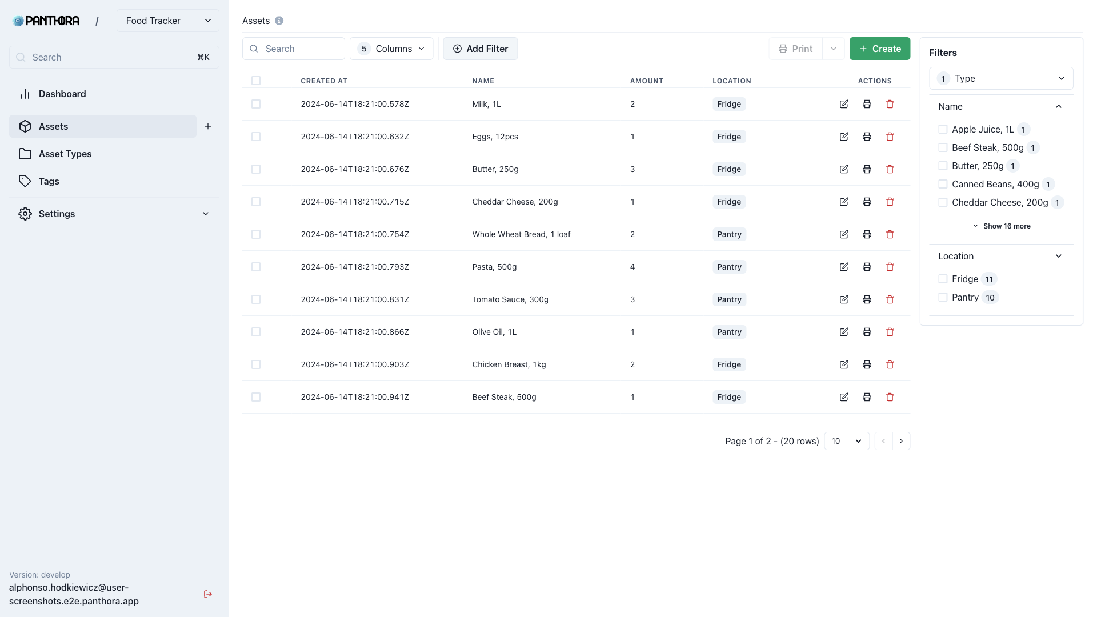Open the Type filter dropdown
1097x617 pixels.
(1001, 78)
